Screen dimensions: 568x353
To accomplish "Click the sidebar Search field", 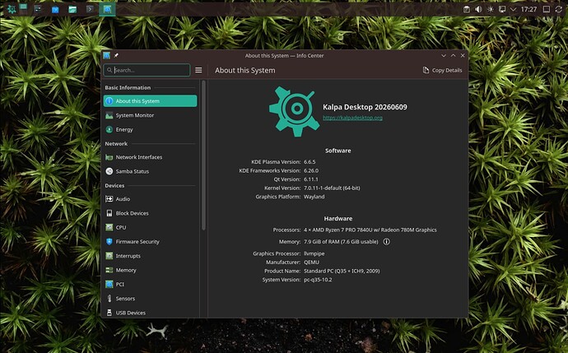I will 147,70.
